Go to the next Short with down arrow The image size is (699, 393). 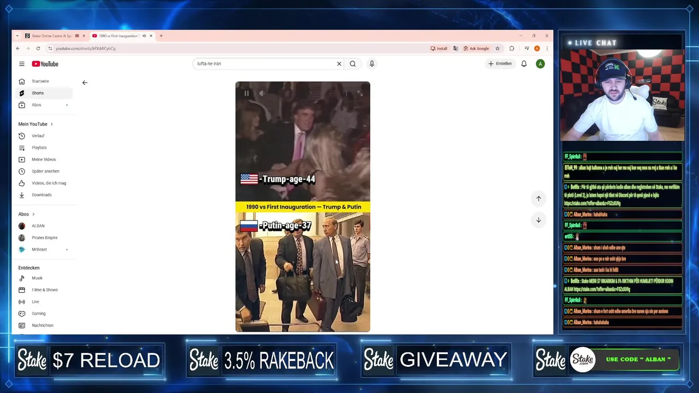538,220
